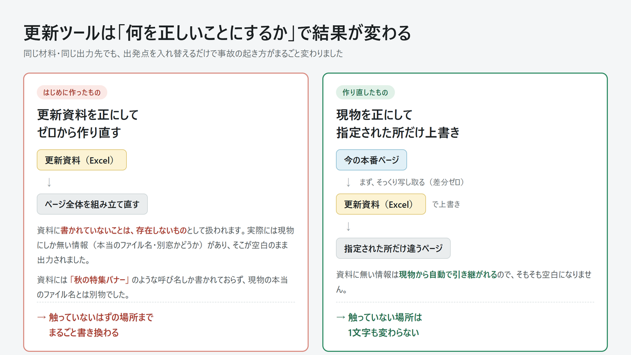Click the highlighted phrase 「秋の特集バナー」
Viewport: 631px width, 355px height.
coord(99,280)
